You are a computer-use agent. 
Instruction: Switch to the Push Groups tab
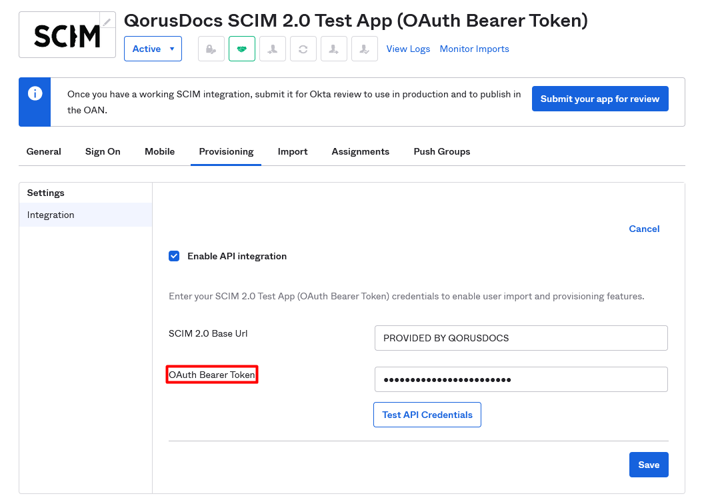pos(442,151)
